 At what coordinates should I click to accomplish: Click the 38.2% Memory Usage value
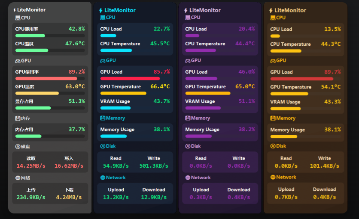point(246,130)
